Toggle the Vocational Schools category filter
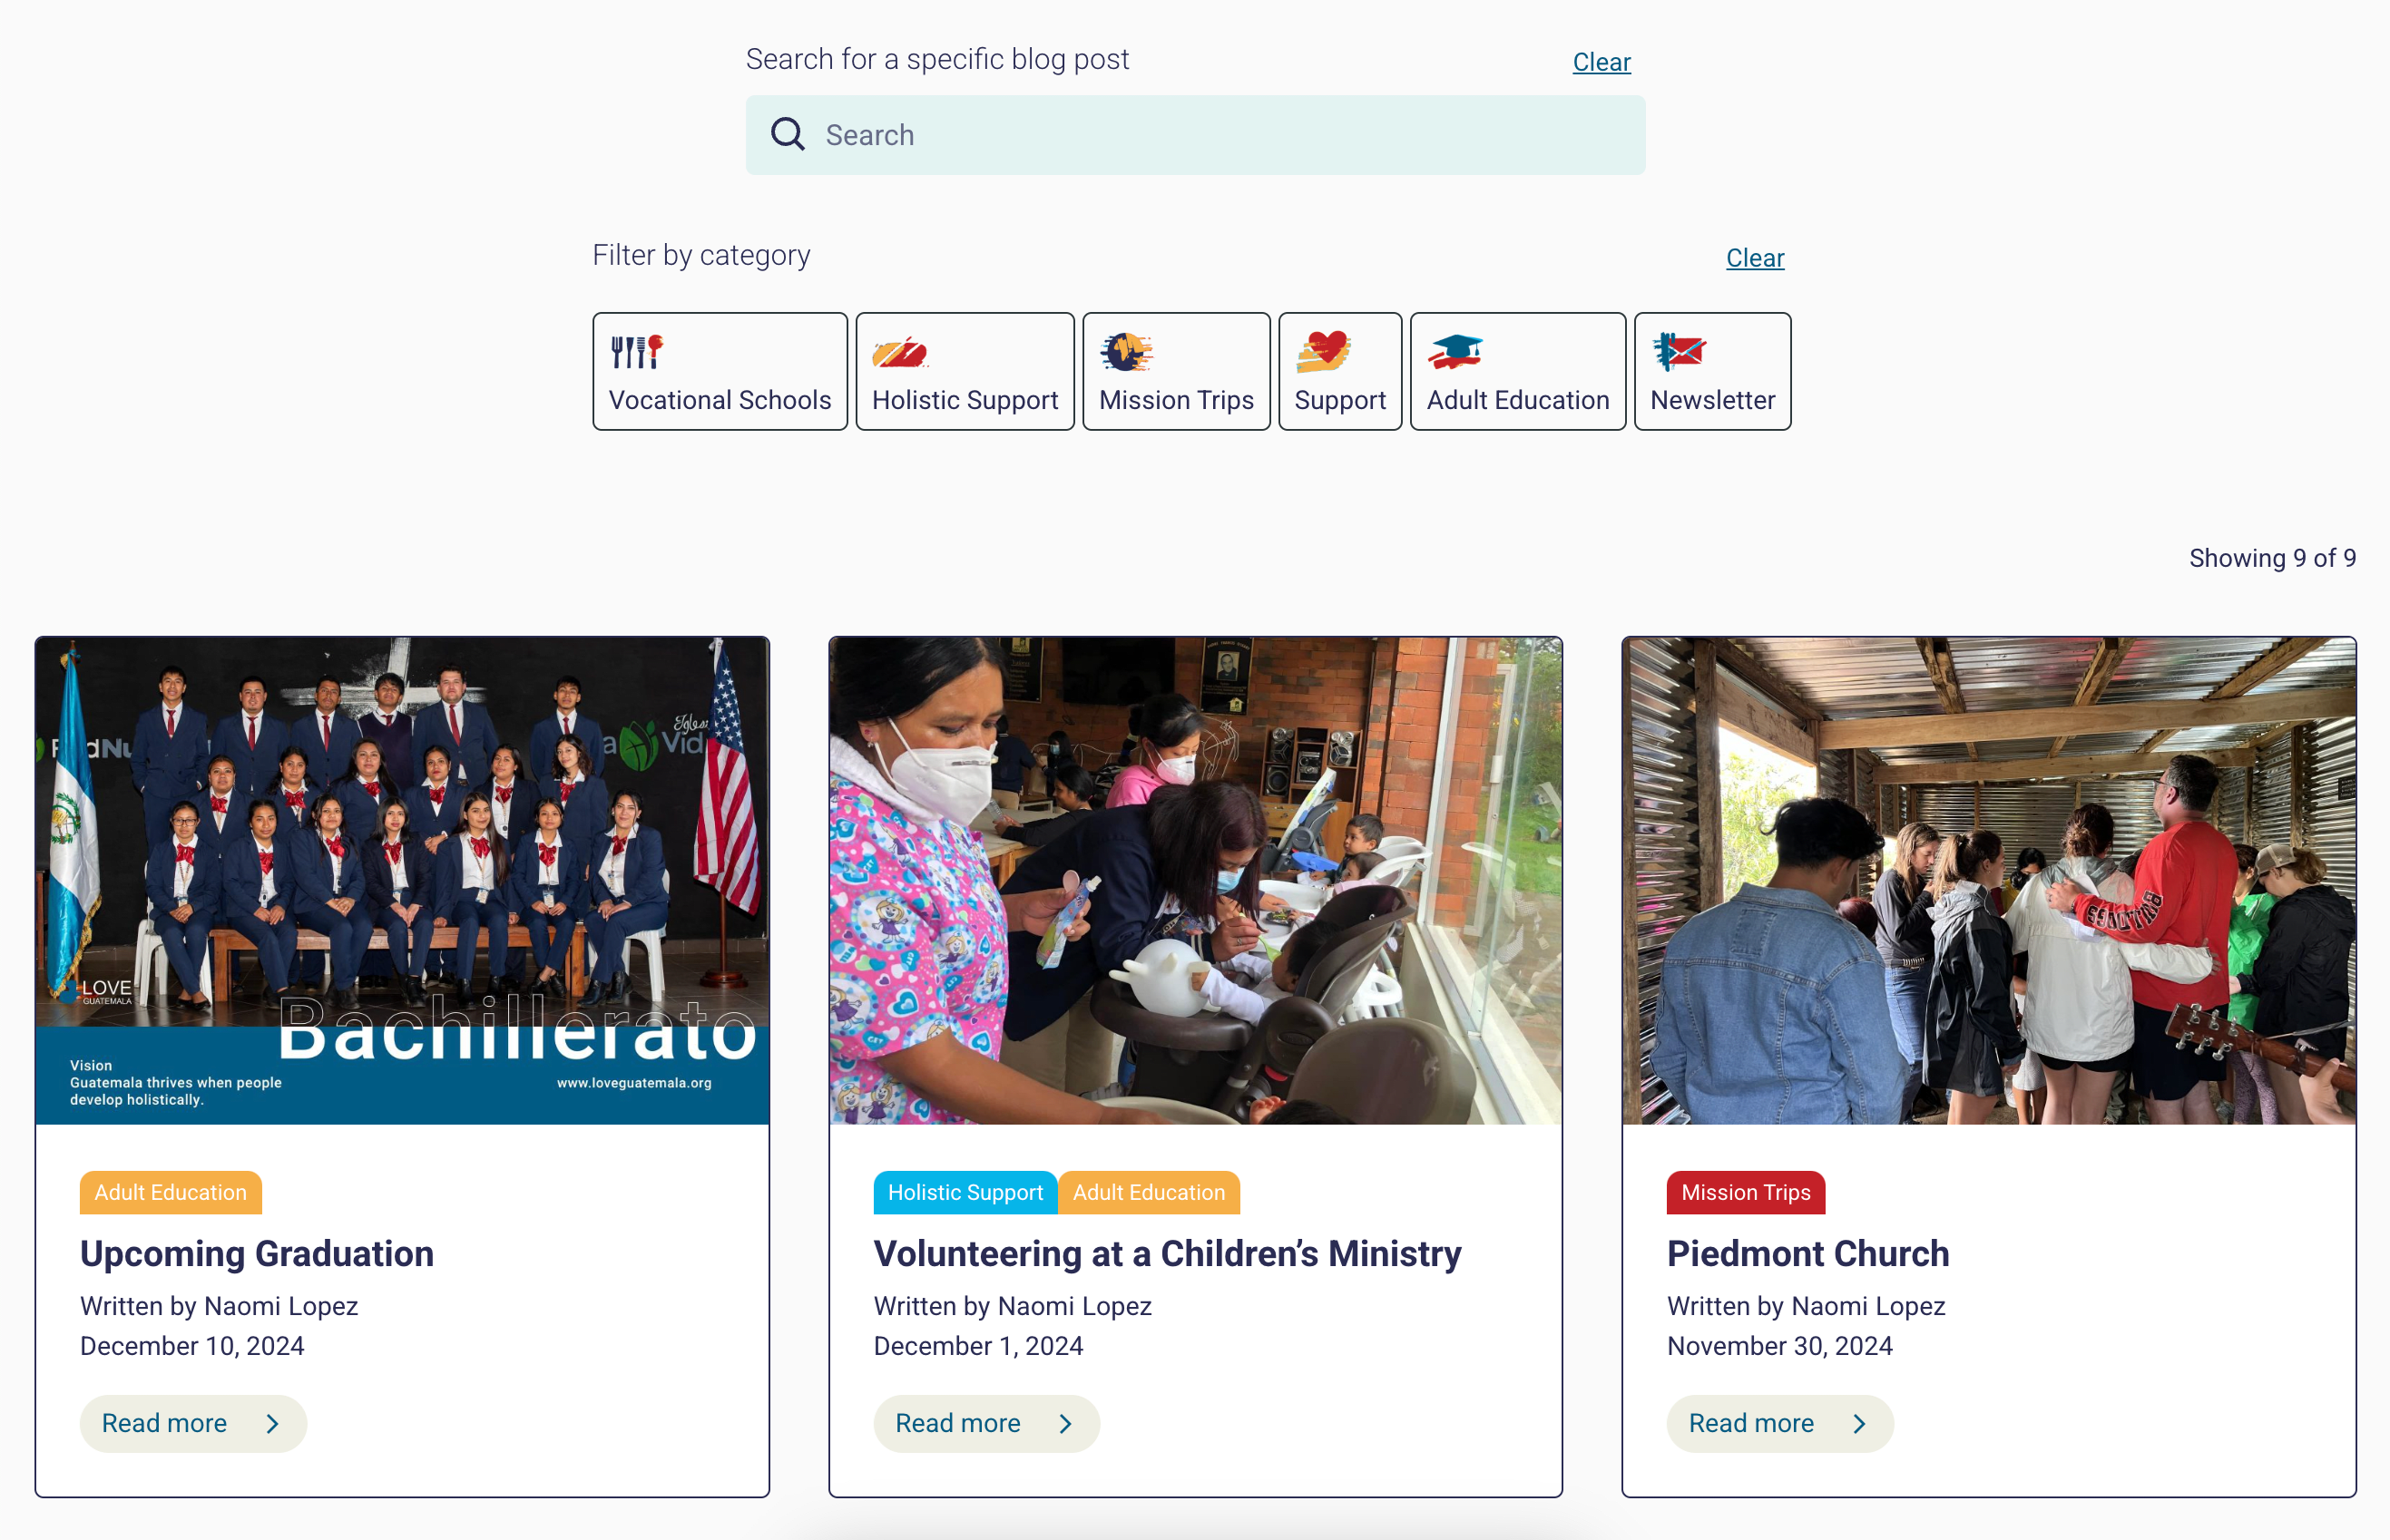Screen dimensions: 2390x1540 tap(720, 371)
